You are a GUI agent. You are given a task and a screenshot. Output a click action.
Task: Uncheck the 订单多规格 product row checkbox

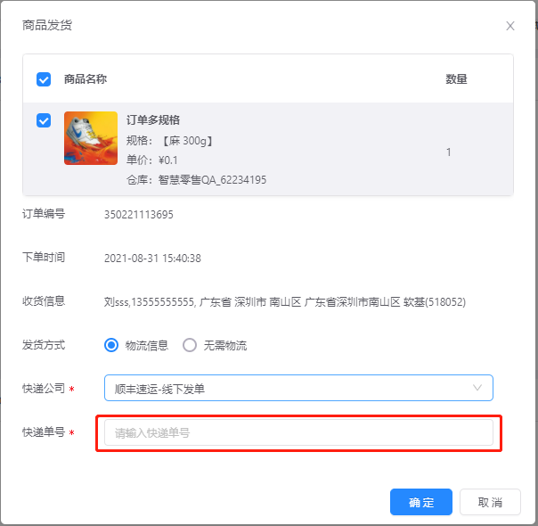44,120
